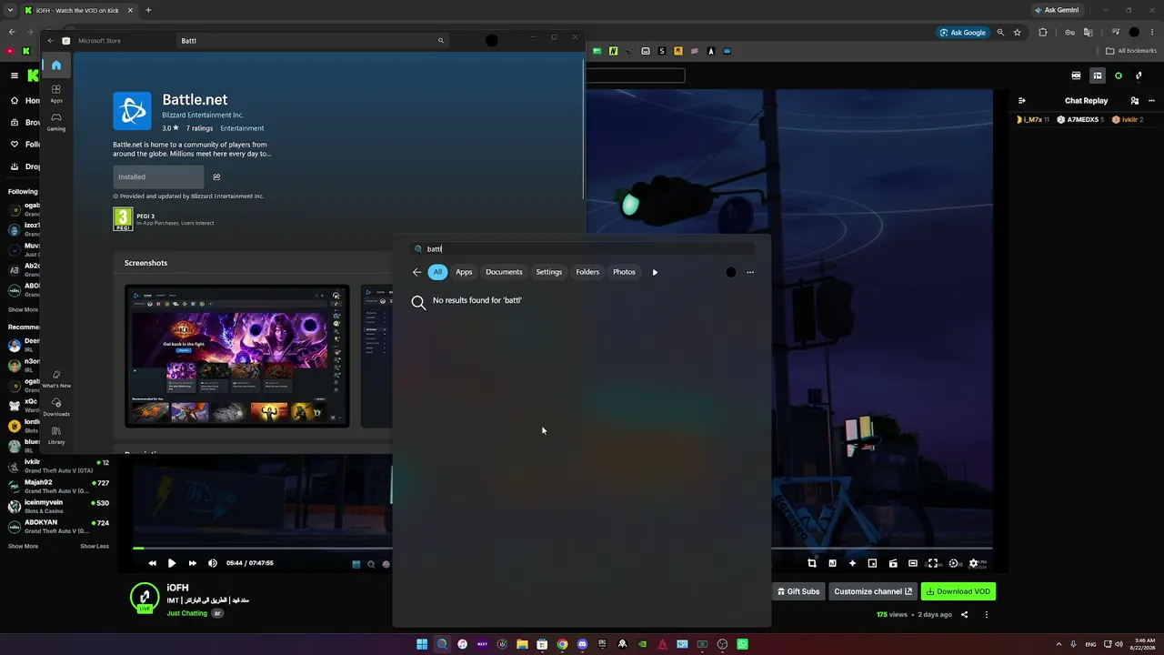Go back in Microsoft Store window

coord(51,40)
